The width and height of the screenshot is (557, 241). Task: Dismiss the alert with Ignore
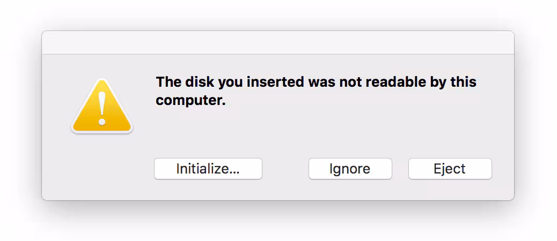350,169
